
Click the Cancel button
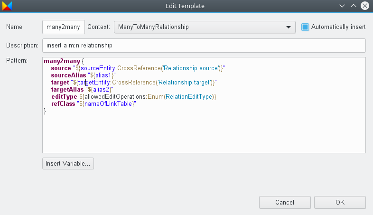[x=285, y=202]
